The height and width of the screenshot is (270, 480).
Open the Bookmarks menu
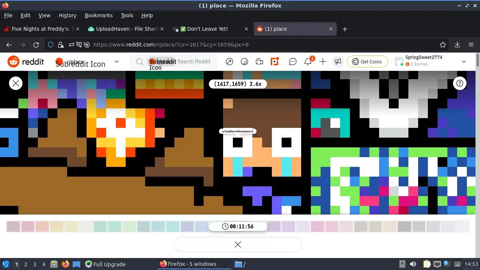click(x=99, y=15)
